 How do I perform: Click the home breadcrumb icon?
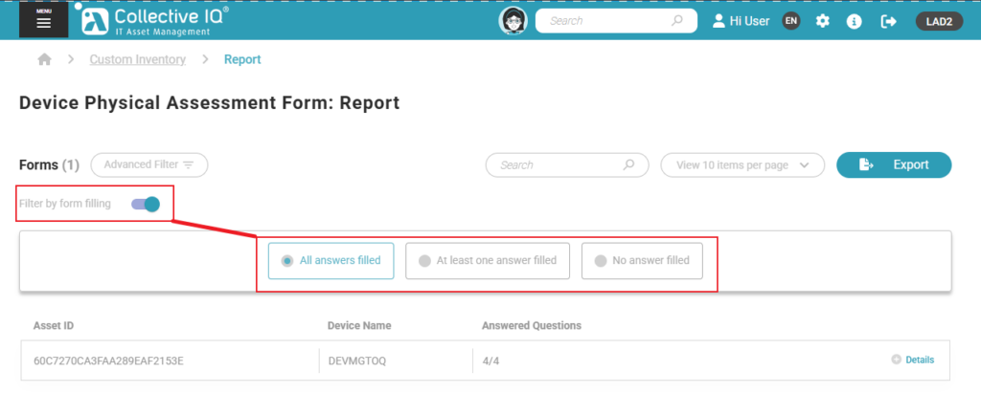click(x=44, y=59)
